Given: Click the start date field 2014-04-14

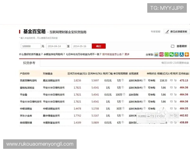Looking at the screenshot, I should tap(56, 46).
